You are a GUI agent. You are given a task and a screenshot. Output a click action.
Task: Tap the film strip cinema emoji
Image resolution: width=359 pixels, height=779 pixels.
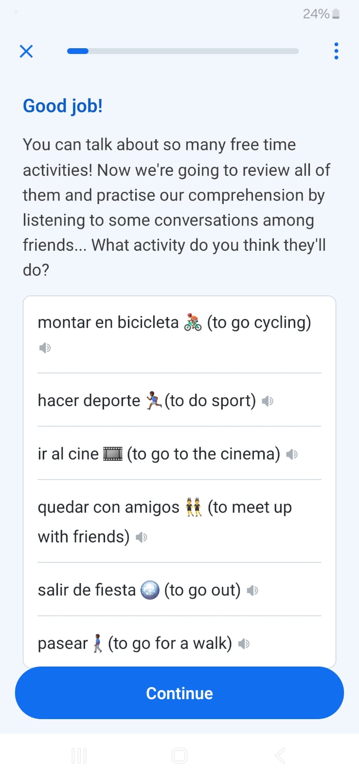113,454
